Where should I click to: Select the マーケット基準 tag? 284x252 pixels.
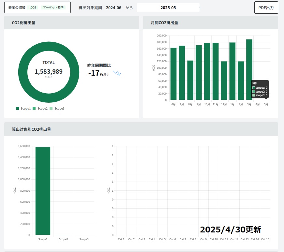pos(53,7)
